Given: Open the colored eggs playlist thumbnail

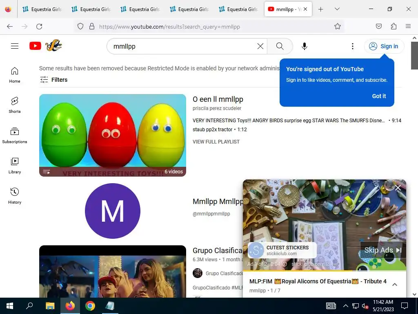Looking at the screenshot, I should tap(113, 135).
